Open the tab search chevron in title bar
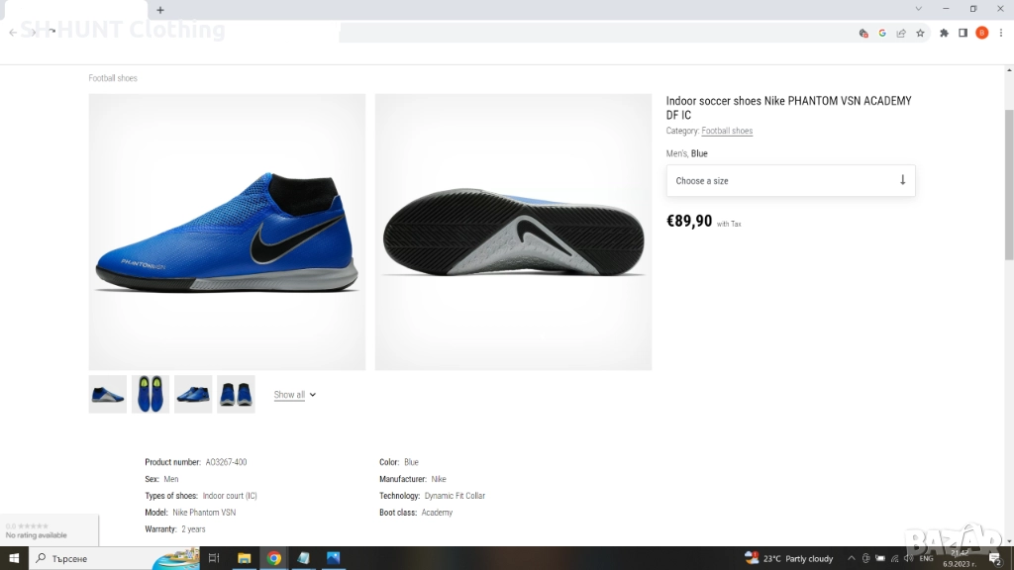The width and height of the screenshot is (1014, 570). (919, 9)
